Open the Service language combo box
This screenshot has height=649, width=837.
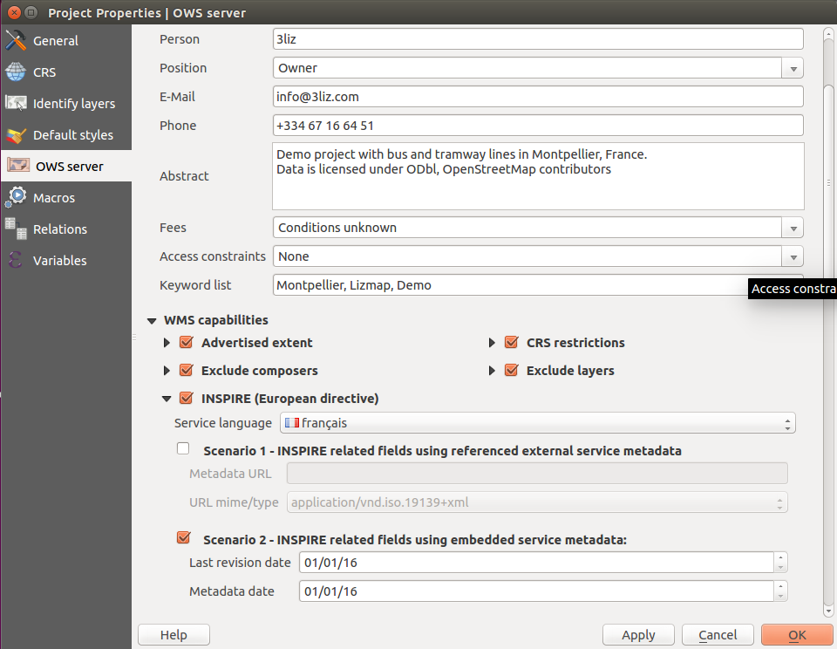tap(538, 423)
